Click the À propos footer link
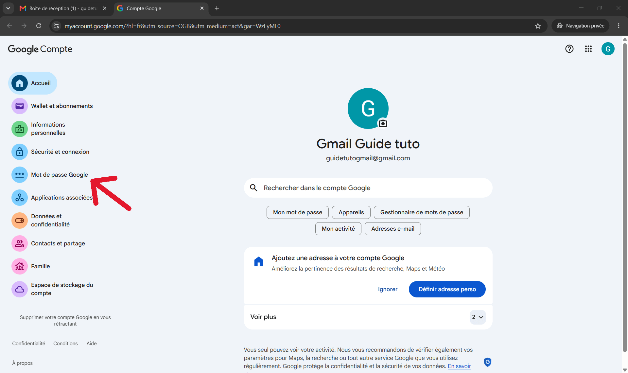Viewport: 628px width, 373px height. coord(23,363)
